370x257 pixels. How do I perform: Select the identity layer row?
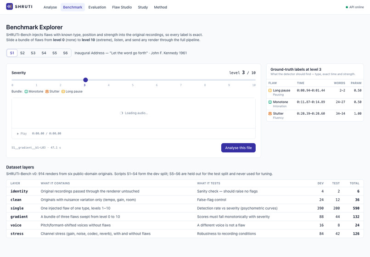tap(185, 191)
